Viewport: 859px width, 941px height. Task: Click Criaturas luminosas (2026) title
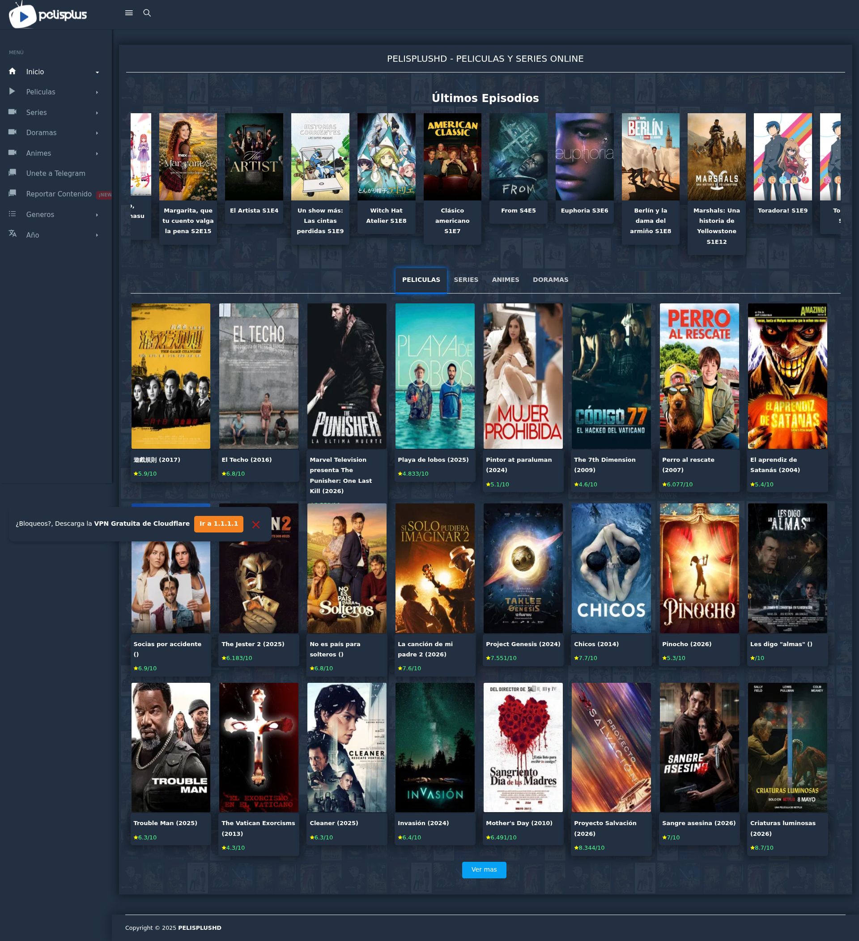tap(782, 829)
